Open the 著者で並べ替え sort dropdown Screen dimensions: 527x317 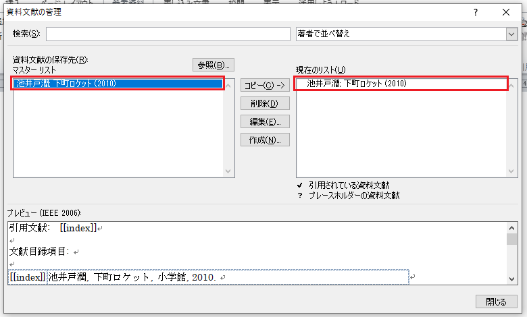pyautogui.click(x=511, y=34)
